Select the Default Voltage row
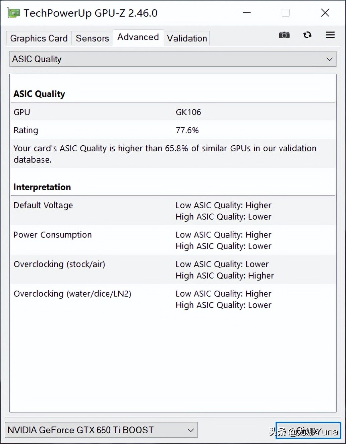346x444 pixels. point(173,211)
